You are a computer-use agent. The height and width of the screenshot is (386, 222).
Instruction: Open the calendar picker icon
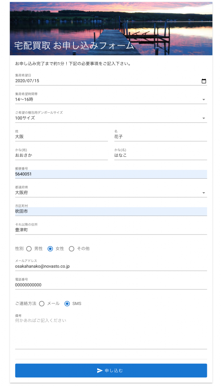[204, 81]
